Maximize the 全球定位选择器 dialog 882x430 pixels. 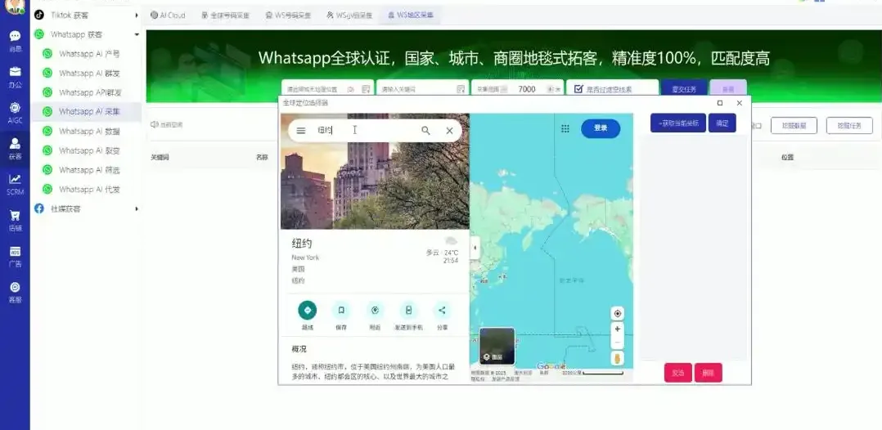click(x=720, y=103)
